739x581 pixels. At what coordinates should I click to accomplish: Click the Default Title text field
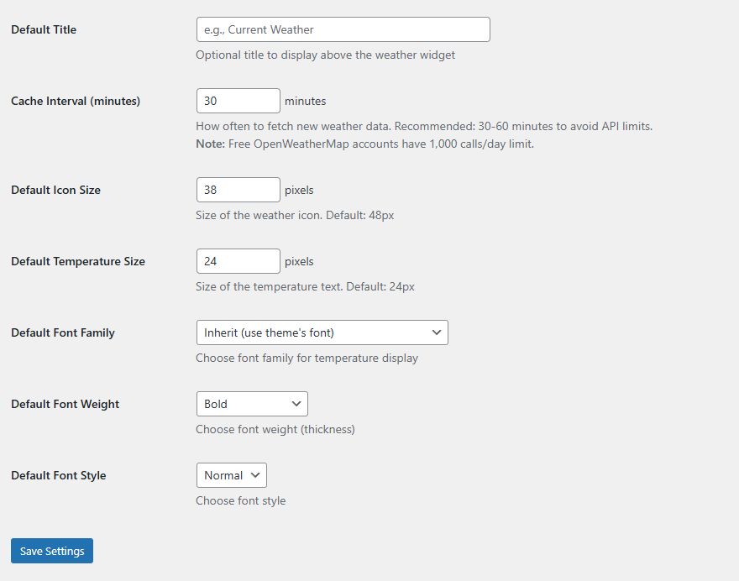343,29
